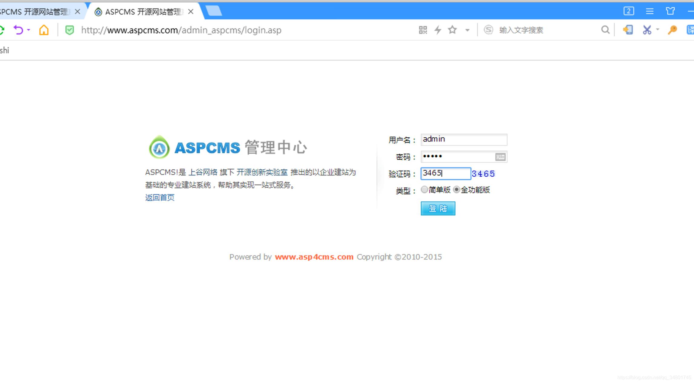This screenshot has width=694, height=383.
Task: Expand dropdown arrow beside scissors icon
Action: [x=658, y=30]
